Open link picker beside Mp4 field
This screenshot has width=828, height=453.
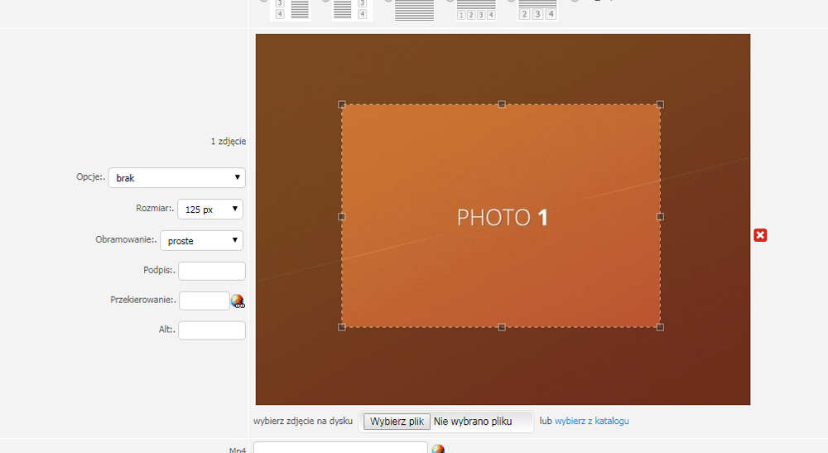point(438,449)
